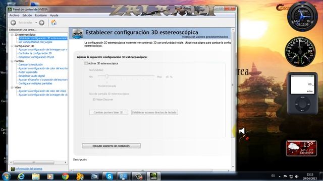Screen dimensions: 323x181
Task: Click the Action Center flag tray icon
Action: coord(285,176)
